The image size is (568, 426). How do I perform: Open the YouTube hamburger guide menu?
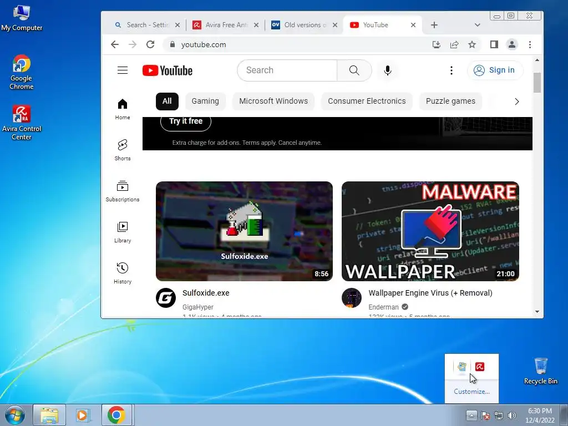pos(123,70)
